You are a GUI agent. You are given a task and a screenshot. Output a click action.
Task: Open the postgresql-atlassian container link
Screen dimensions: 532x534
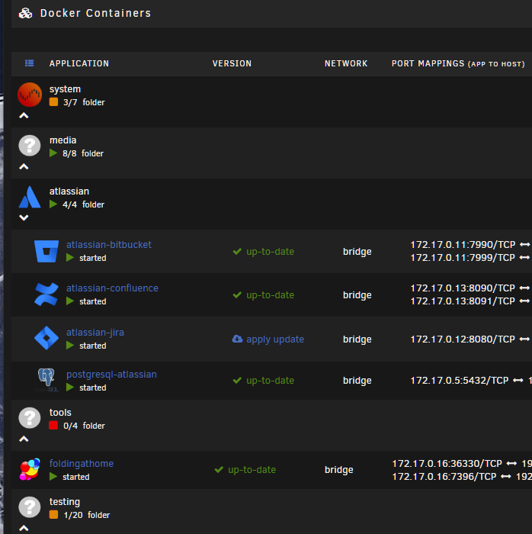click(111, 375)
